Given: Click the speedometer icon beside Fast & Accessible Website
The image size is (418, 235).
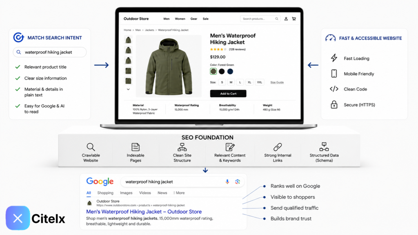Looking at the screenshot, I should click(x=330, y=38).
